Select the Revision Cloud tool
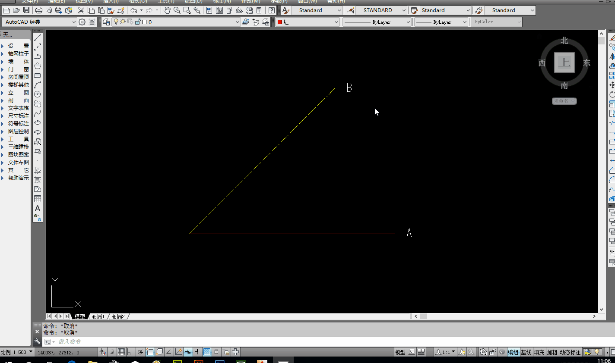This screenshot has width=615, height=363. (38, 103)
